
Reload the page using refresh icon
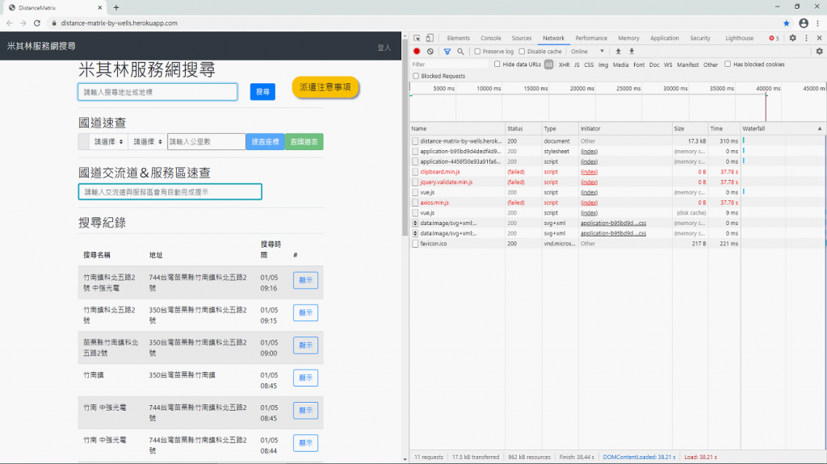[x=37, y=23]
